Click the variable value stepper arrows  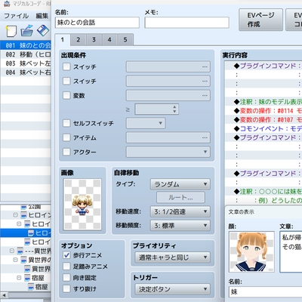tap(174, 109)
